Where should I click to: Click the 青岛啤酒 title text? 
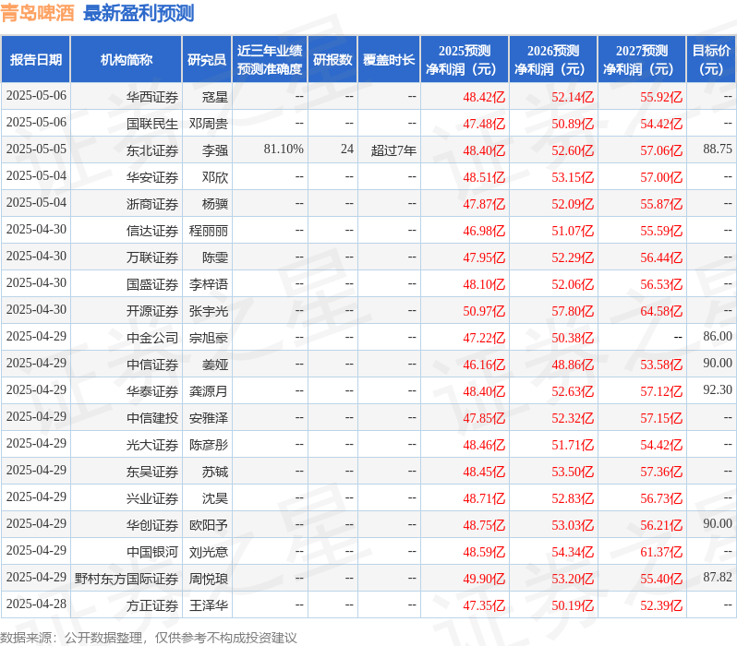[x=37, y=13]
